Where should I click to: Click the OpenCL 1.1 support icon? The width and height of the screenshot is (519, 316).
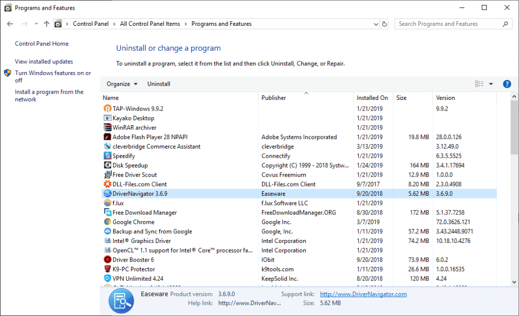click(107, 250)
